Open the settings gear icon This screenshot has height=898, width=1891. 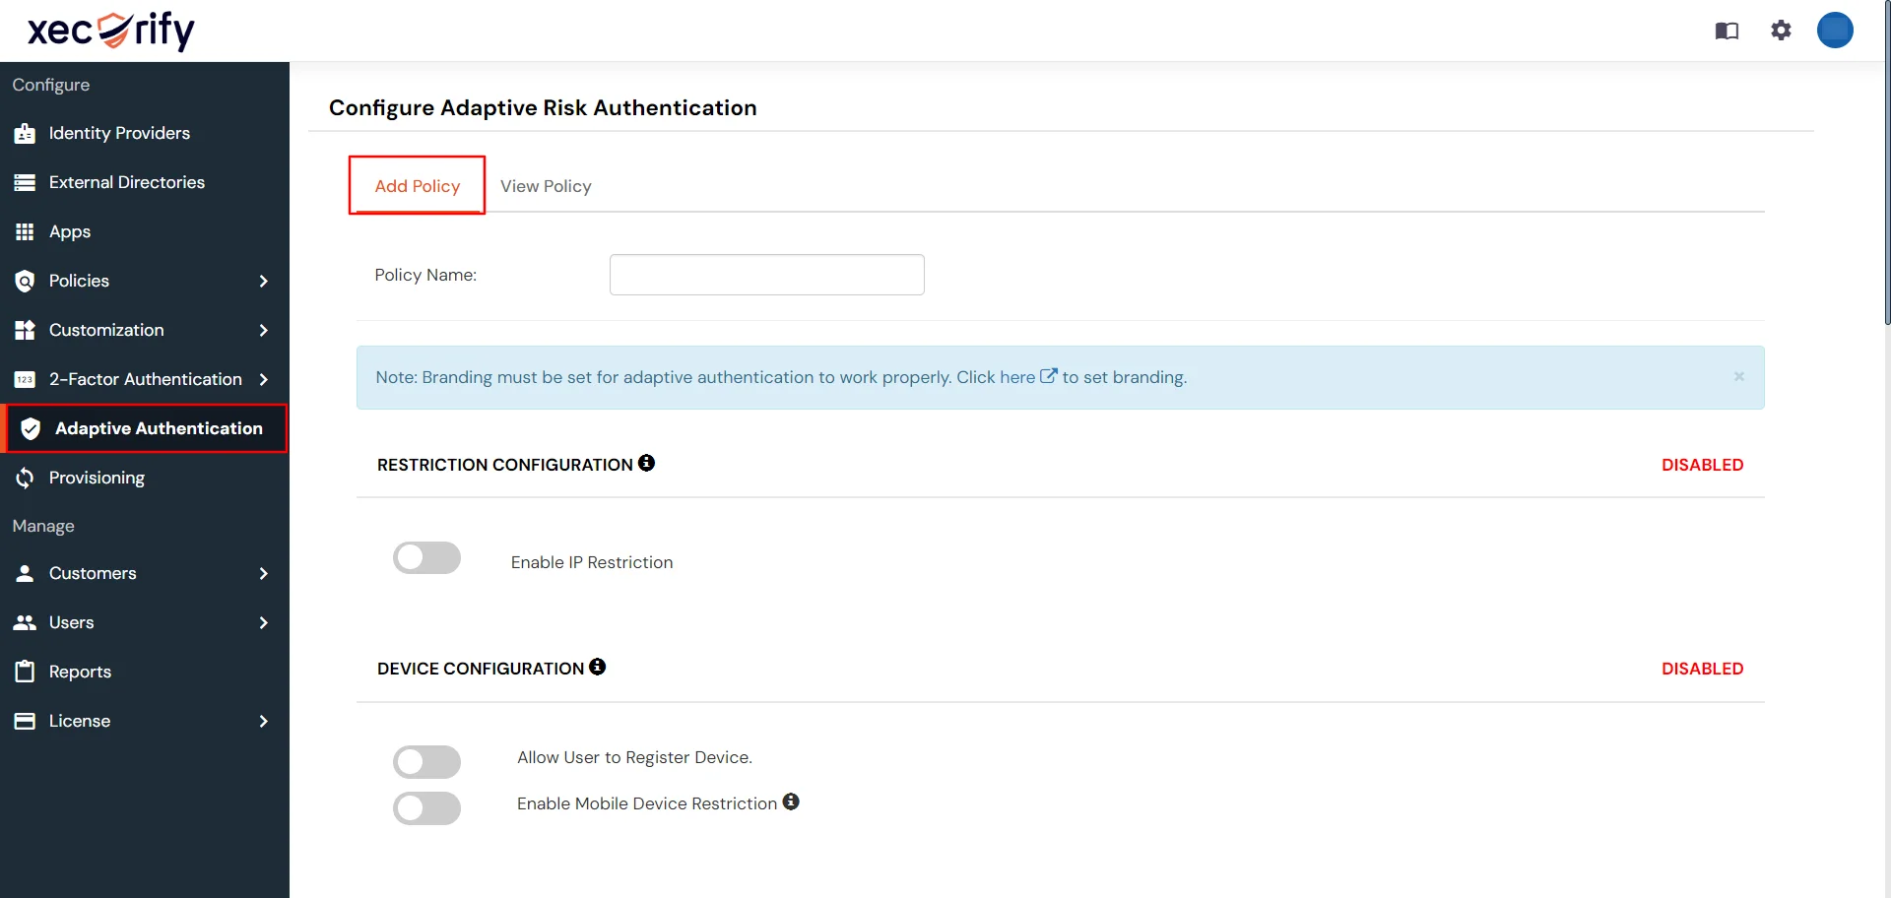tap(1781, 31)
